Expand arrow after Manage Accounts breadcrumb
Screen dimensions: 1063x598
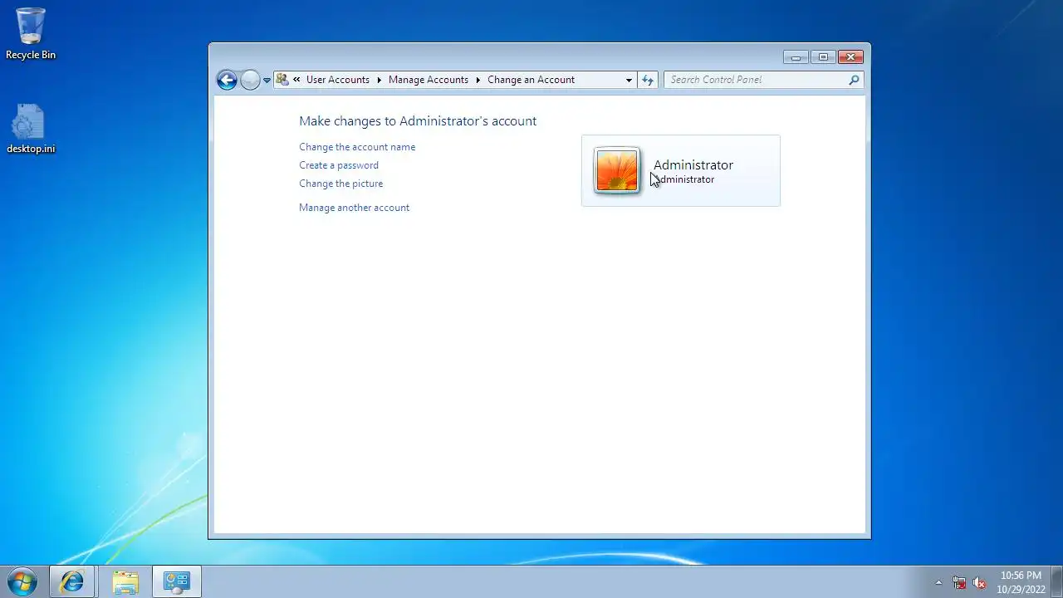tap(478, 80)
